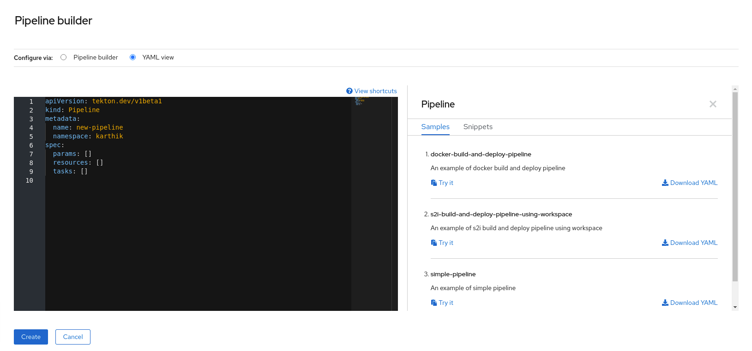752x351 pixels.
Task: Click download icon for simple-pipeline YAML
Action: [x=665, y=303]
